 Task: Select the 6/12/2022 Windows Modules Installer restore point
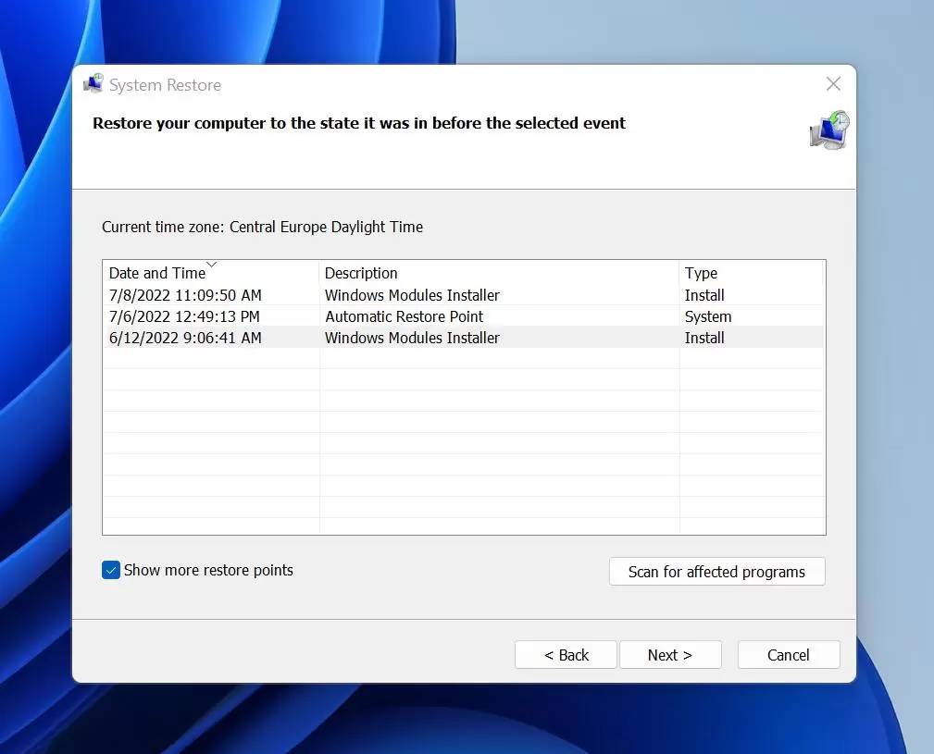point(370,338)
